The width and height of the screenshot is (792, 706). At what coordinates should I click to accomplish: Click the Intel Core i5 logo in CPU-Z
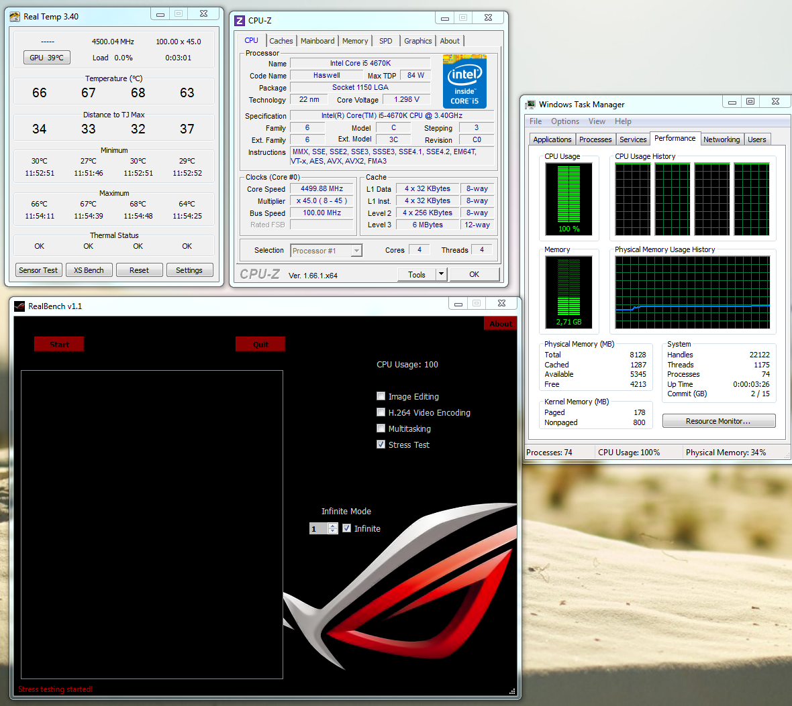point(464,81)
